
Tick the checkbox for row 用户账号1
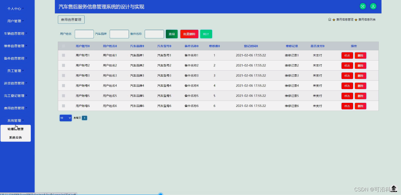click(x=64, y=55)
